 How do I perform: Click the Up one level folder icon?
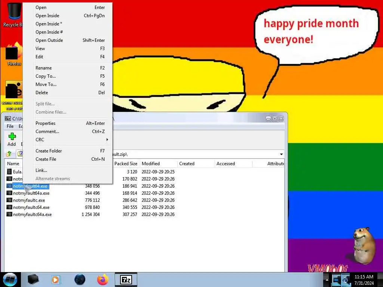point(9,154)
